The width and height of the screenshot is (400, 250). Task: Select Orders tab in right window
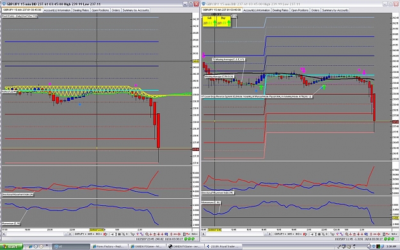coord(315,10)
